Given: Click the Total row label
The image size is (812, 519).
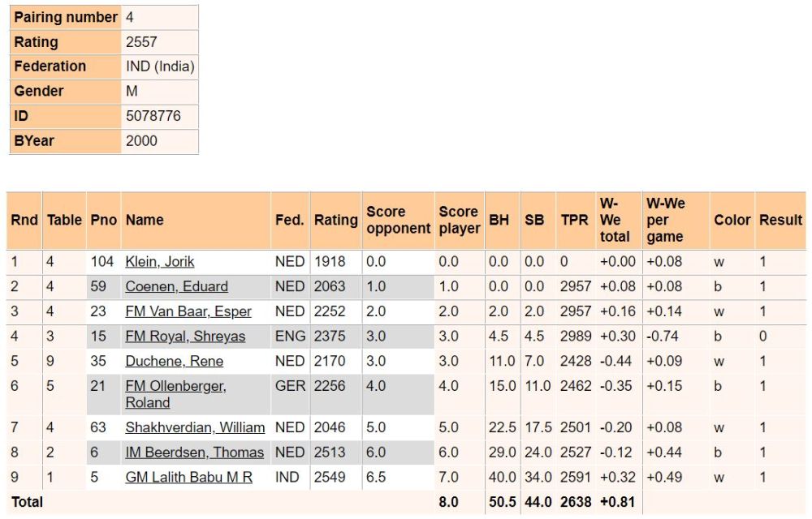Looking at the screenshot, I should point(27,503).
